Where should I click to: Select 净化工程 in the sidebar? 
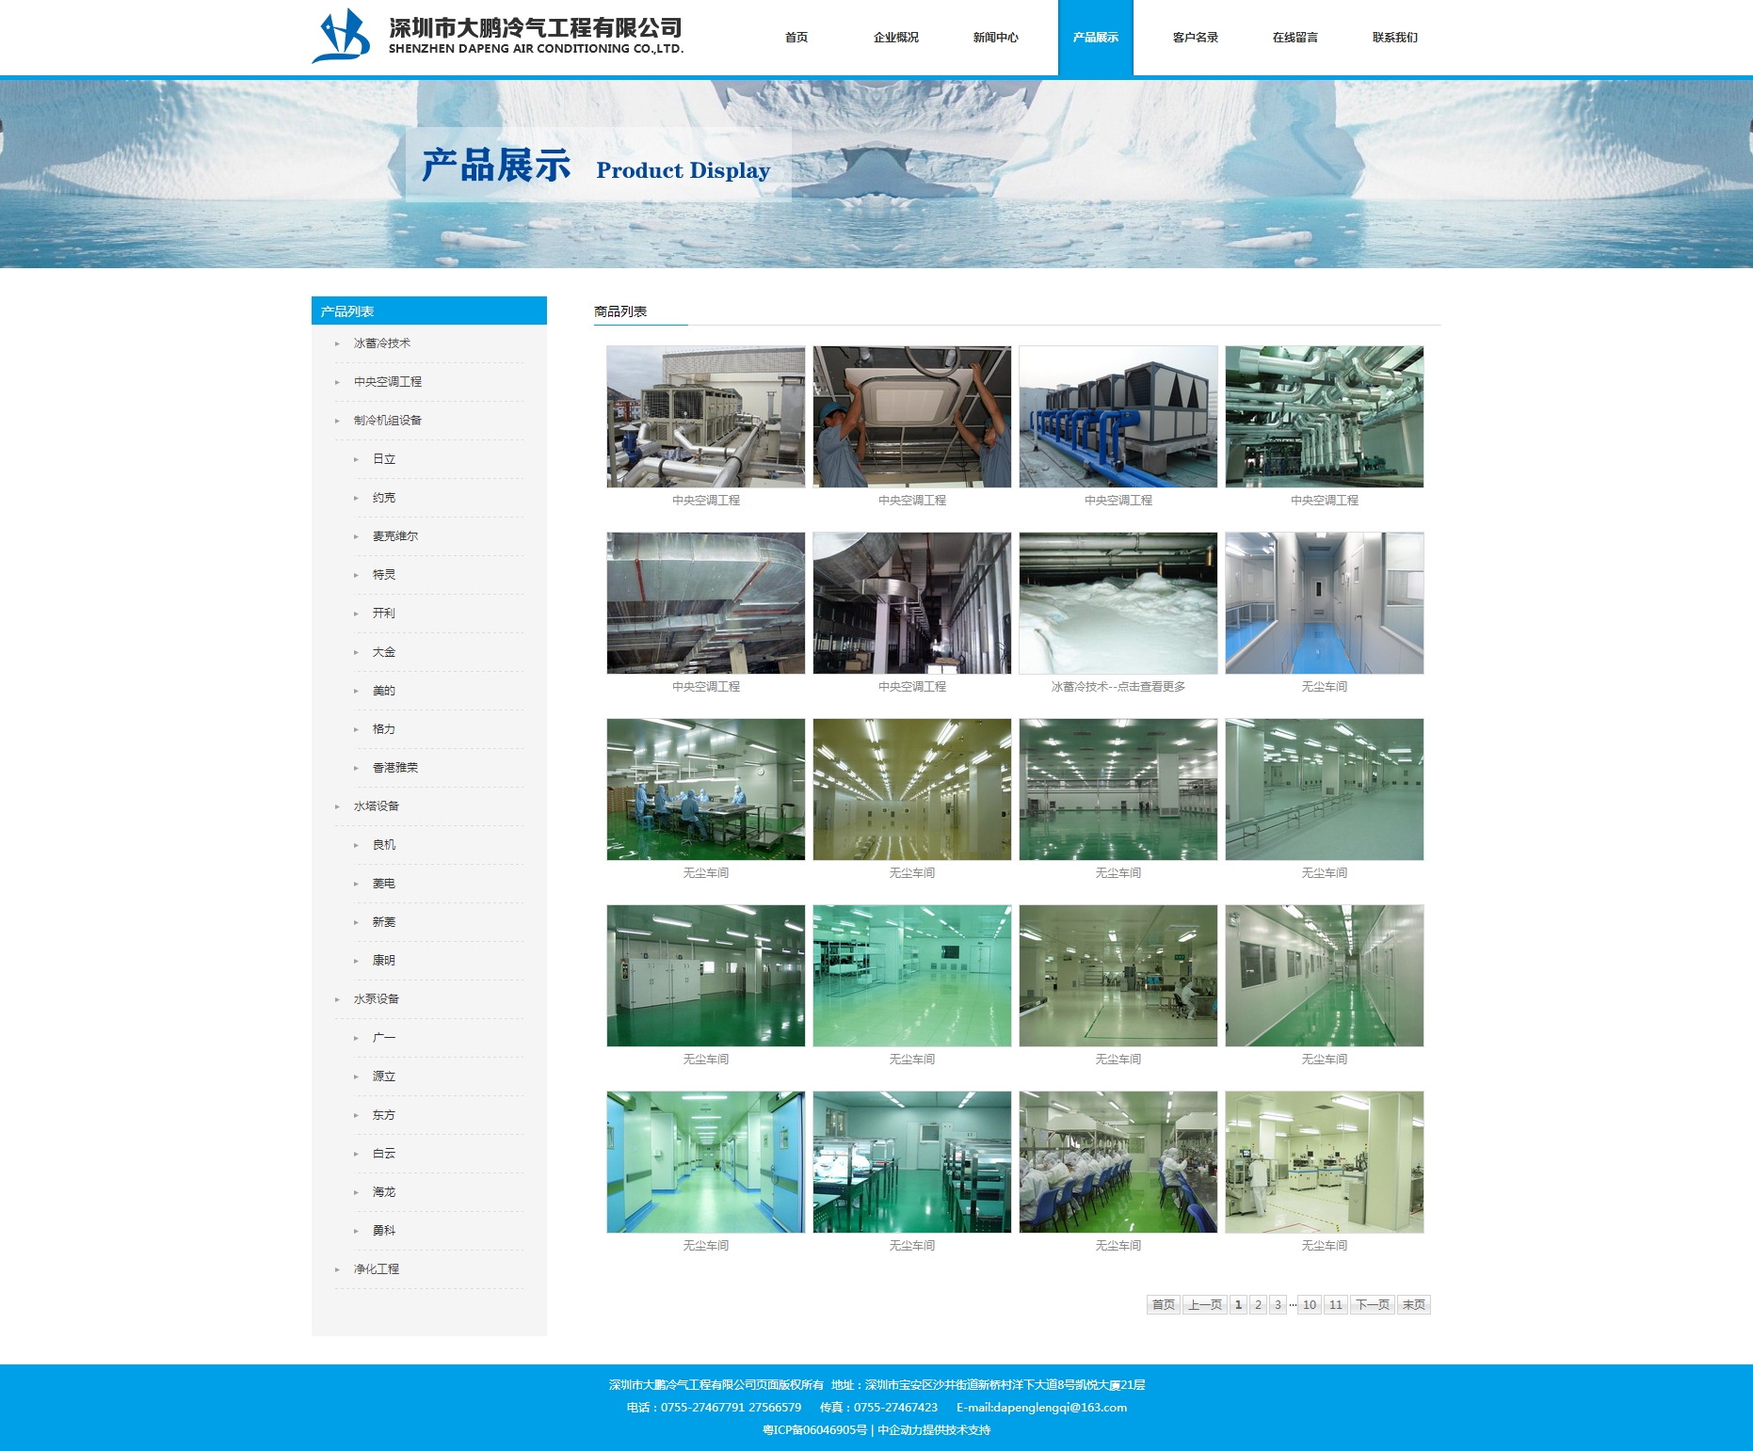click(377, 1269)
